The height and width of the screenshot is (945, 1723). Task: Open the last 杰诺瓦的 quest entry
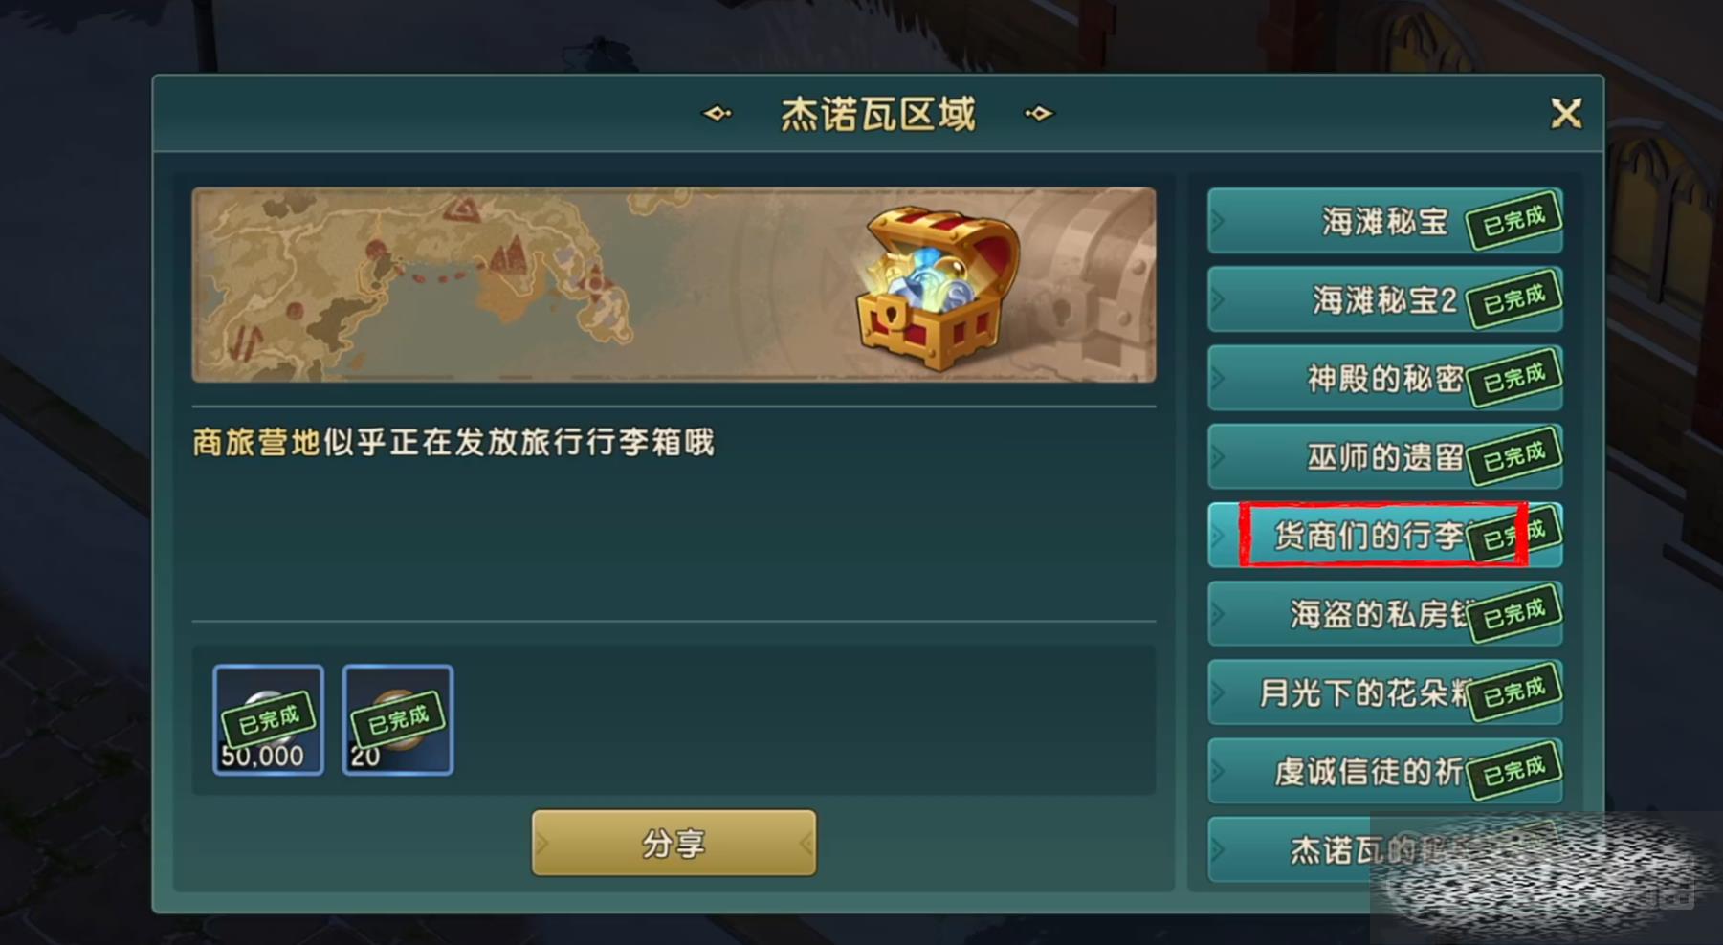[x=1385, y=848]
